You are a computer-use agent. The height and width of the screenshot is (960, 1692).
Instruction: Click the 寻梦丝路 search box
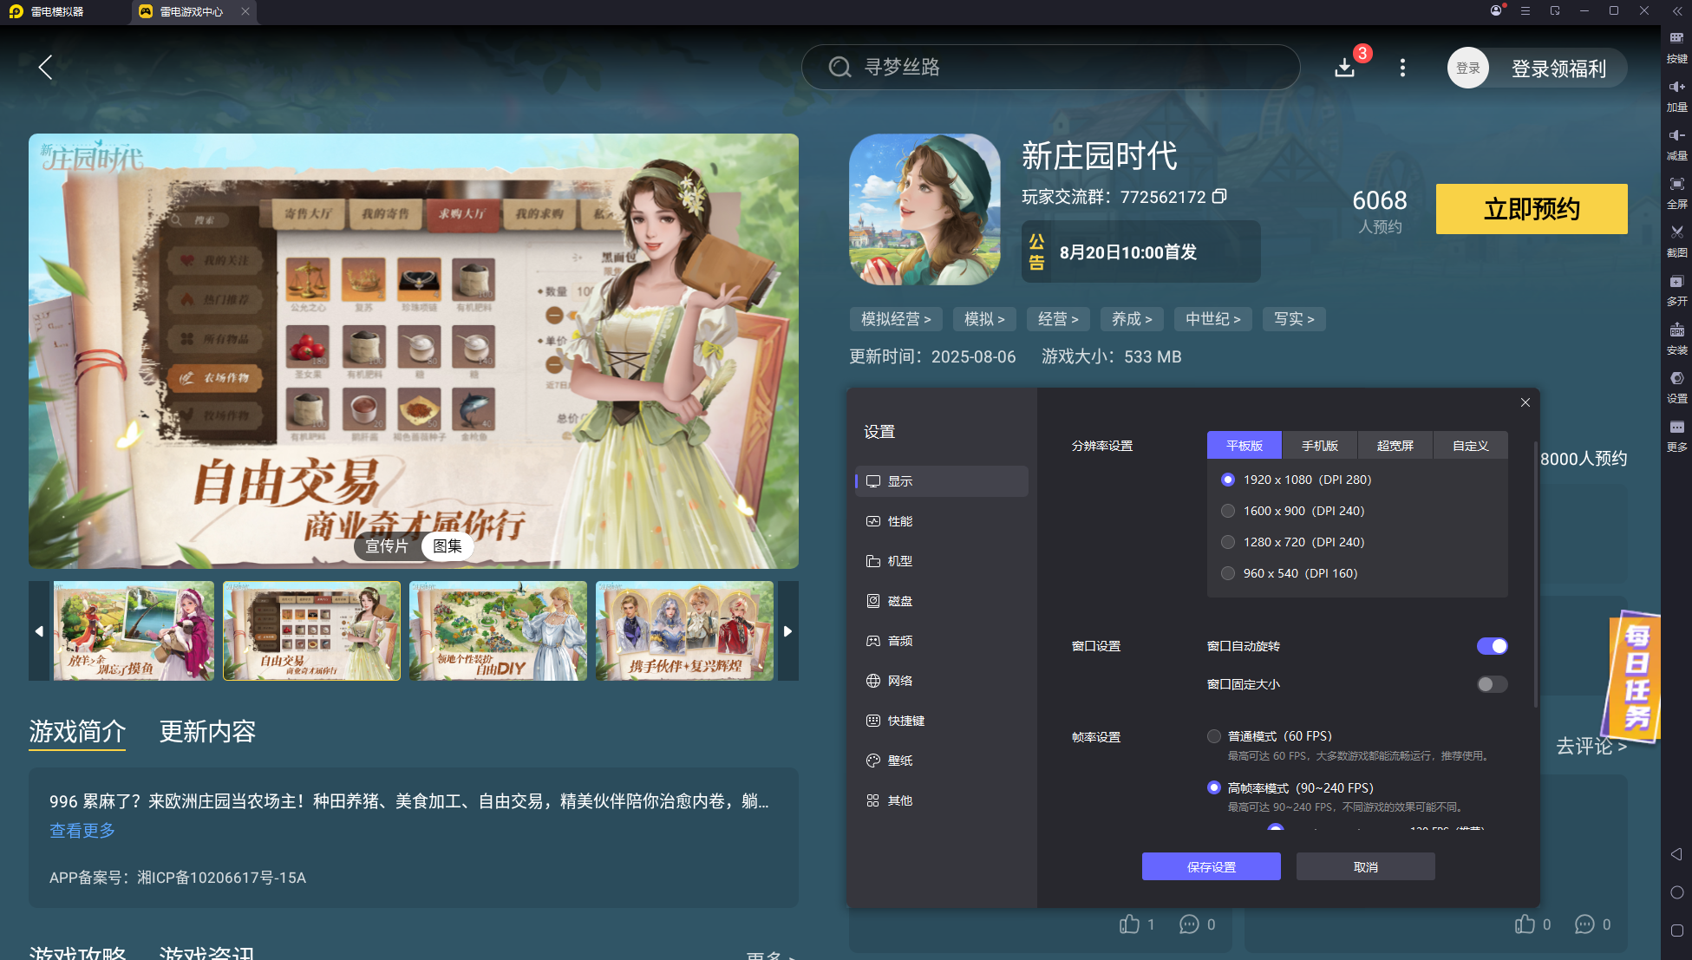coord(1050,67)
